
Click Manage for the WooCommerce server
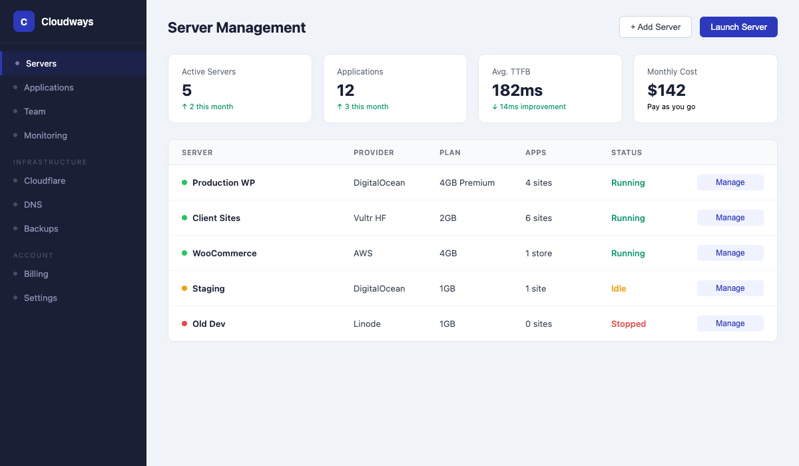pyautogui.click(x=730, y=252)
